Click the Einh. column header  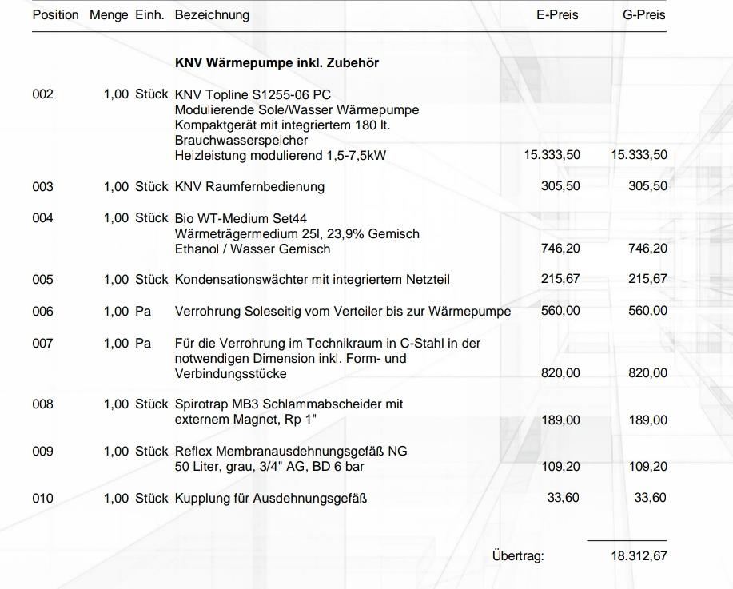tap(149, 15)
